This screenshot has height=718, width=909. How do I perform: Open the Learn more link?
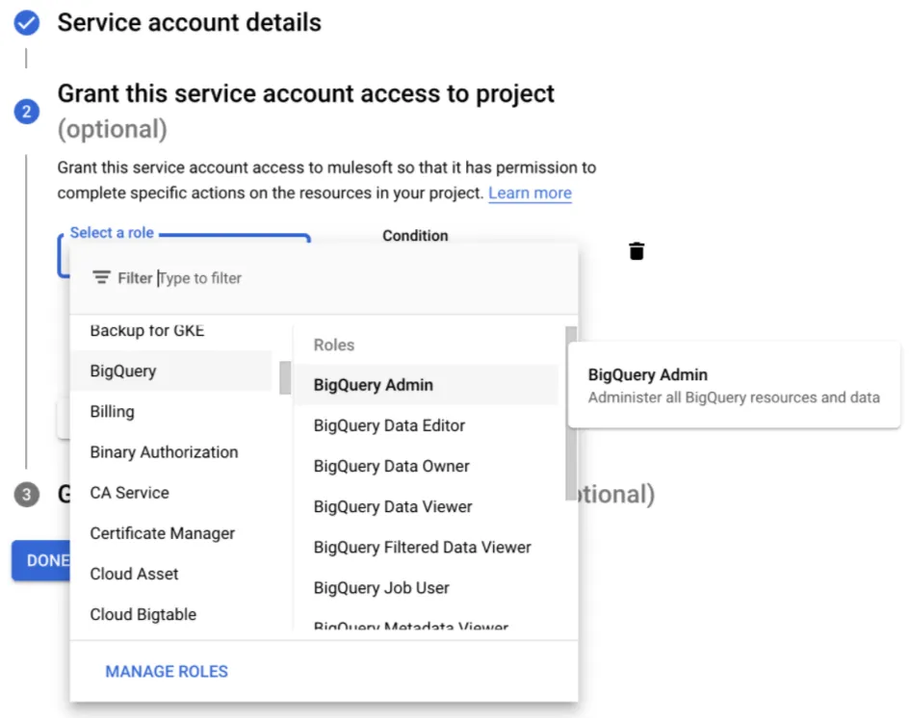coord(530,192)
